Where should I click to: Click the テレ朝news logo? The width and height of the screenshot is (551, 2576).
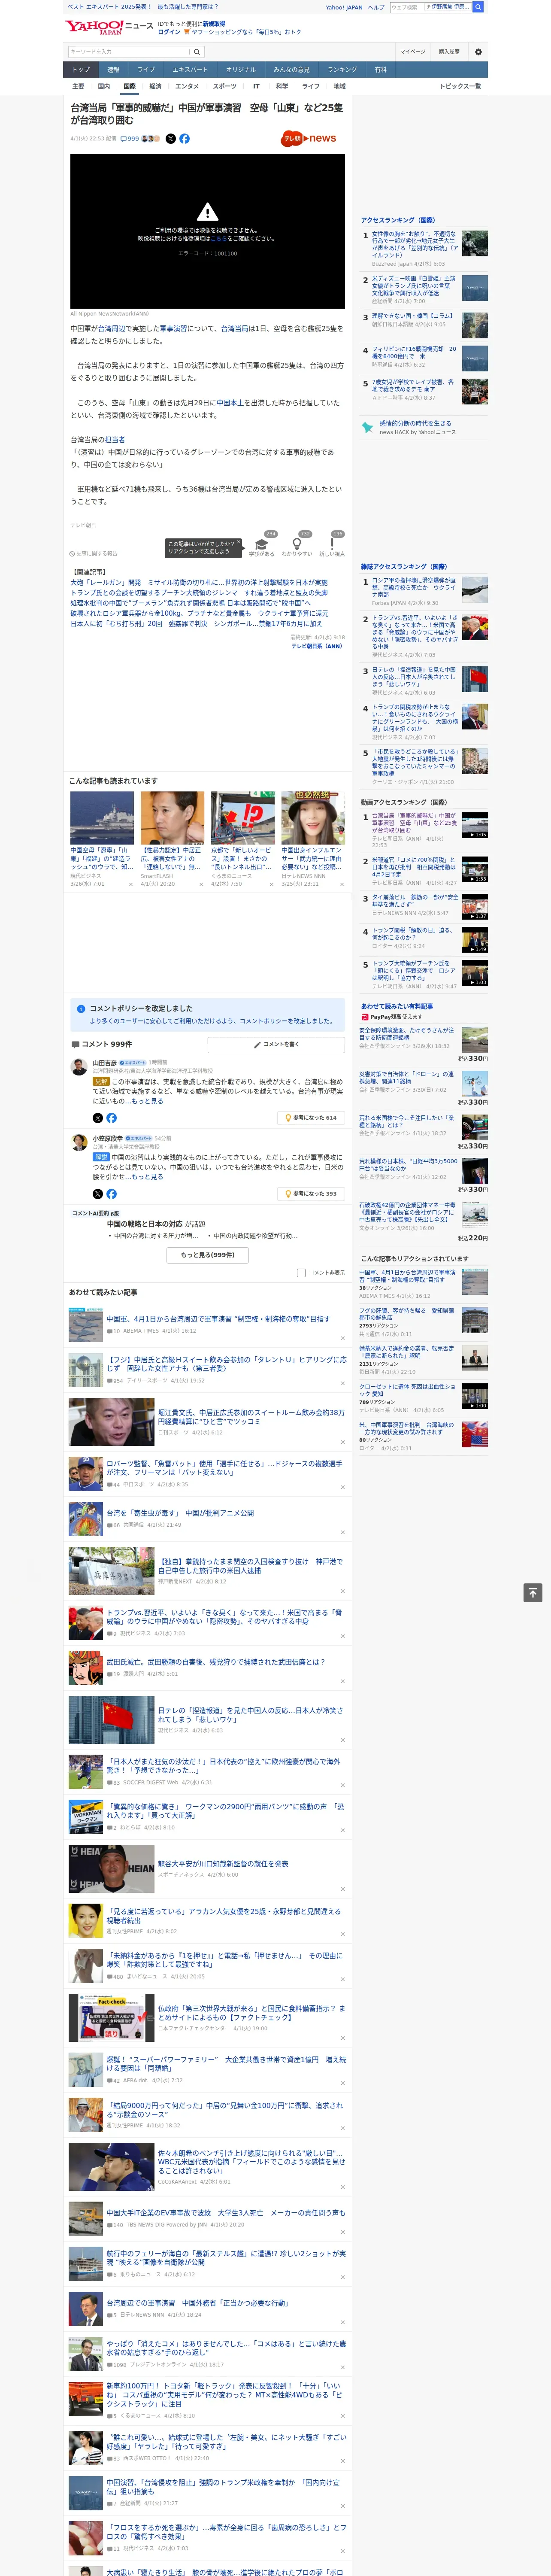(309, 139)
